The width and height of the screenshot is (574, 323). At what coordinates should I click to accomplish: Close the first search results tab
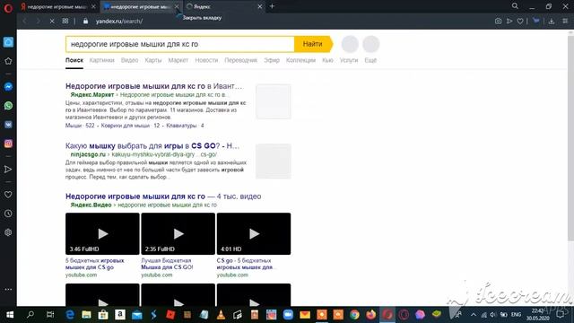click(93, 6)
